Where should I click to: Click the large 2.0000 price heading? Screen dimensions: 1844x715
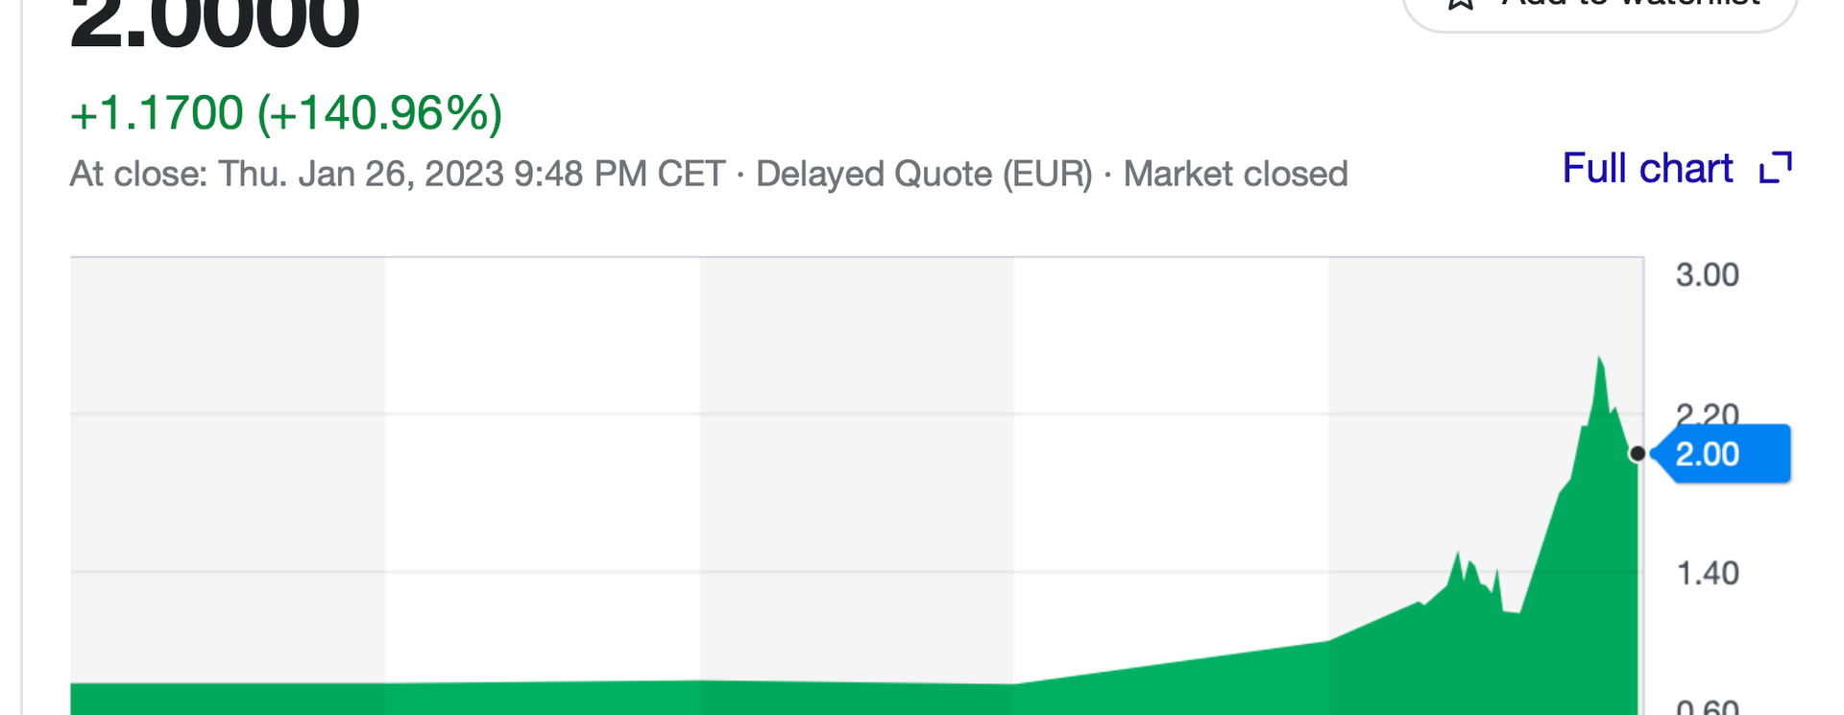pyautogui.click(x=214, y=21)
